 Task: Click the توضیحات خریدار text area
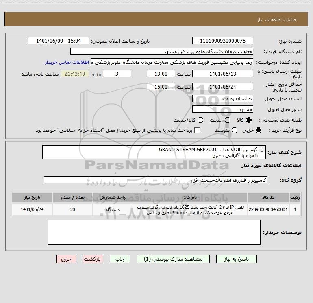coord(154,232)
